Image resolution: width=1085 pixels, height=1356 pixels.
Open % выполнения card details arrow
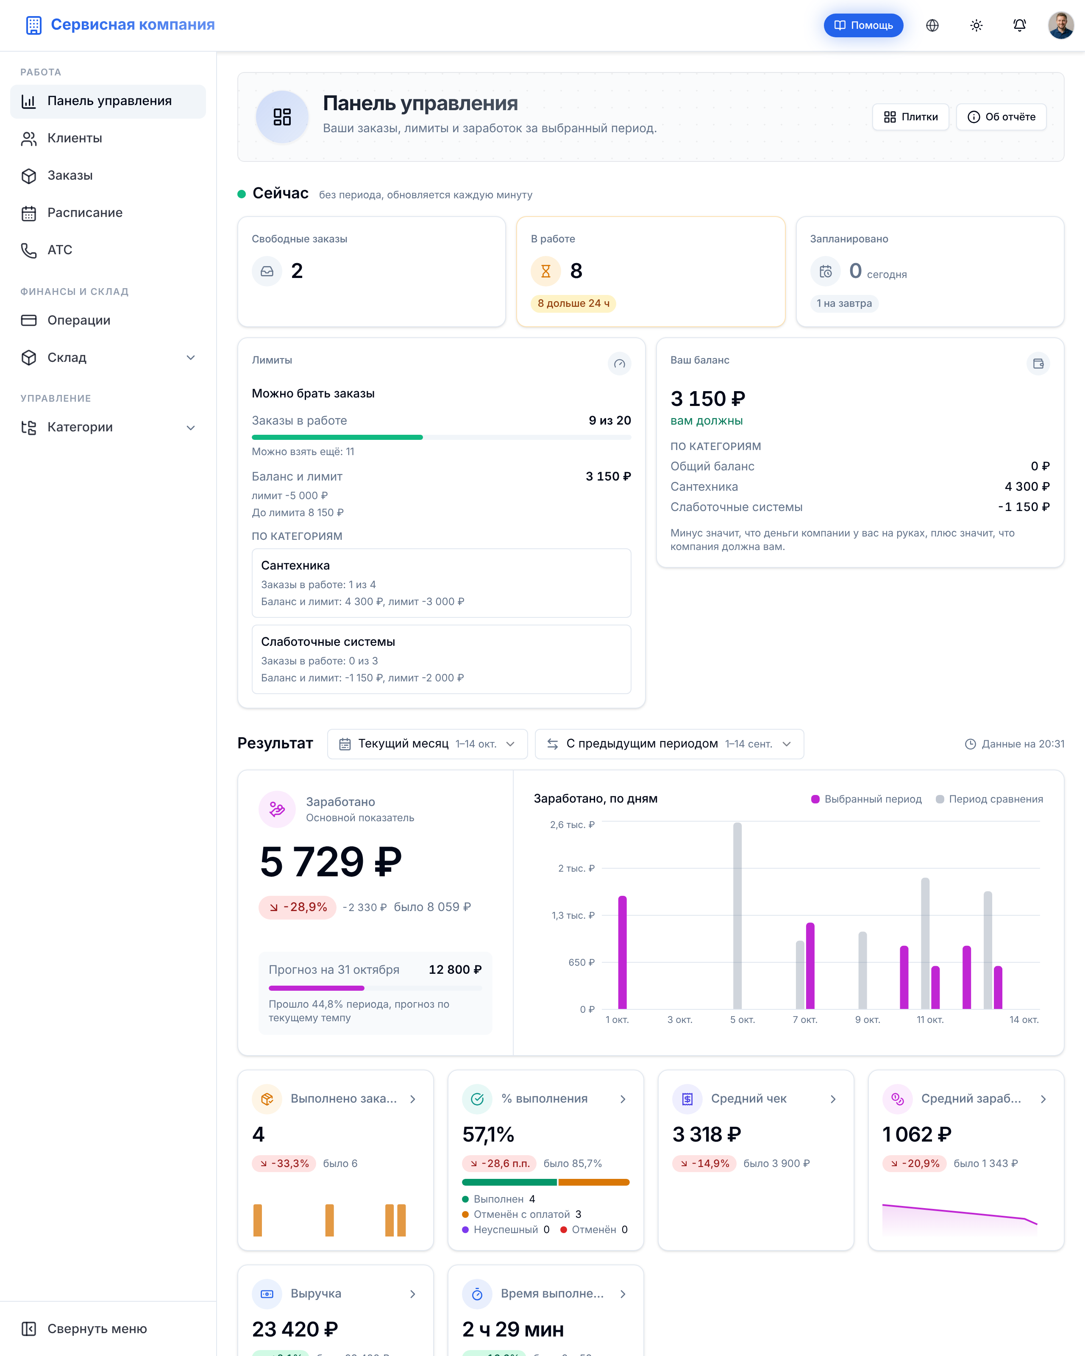click(x=623, y=1099)
